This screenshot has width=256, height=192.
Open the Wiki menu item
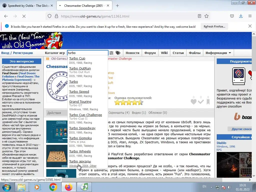pos(164,53)
